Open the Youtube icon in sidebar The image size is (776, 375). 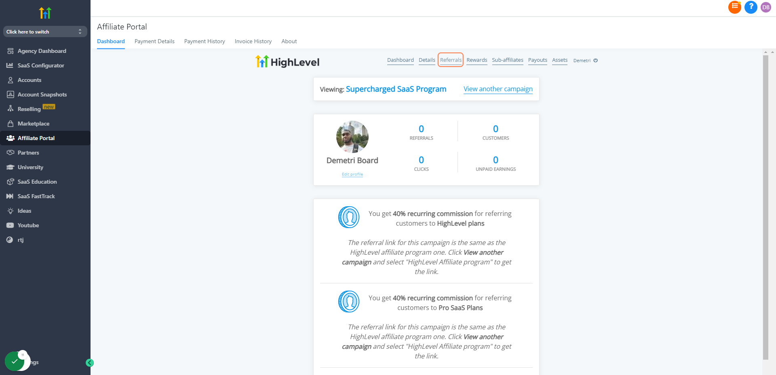click(10, 225)
